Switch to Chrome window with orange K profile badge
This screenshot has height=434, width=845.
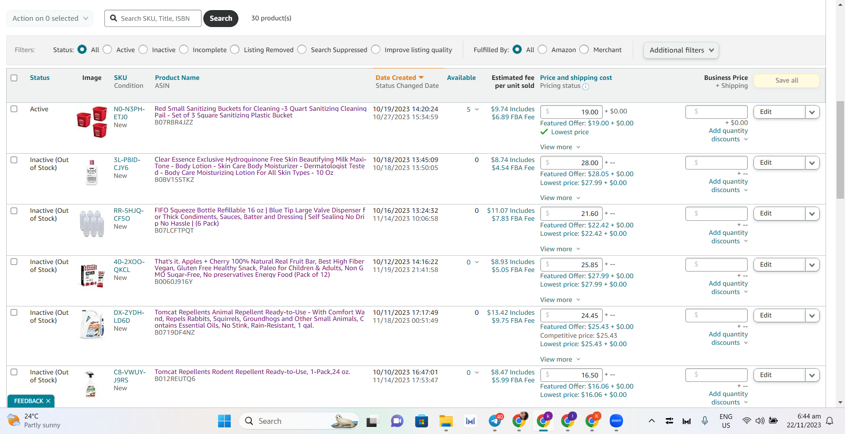click(592, 421)
